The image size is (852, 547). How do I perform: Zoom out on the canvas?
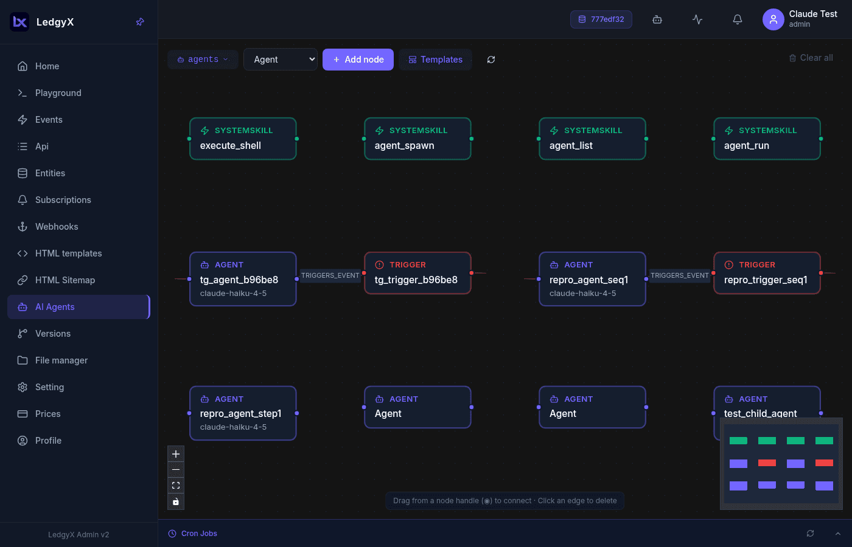pos(176,470)
